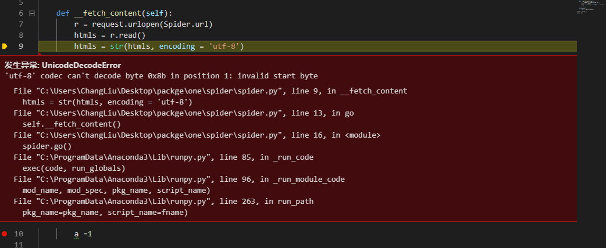Click the squiggly-underlined variable a
606x248 pixels.
(76, 234)
